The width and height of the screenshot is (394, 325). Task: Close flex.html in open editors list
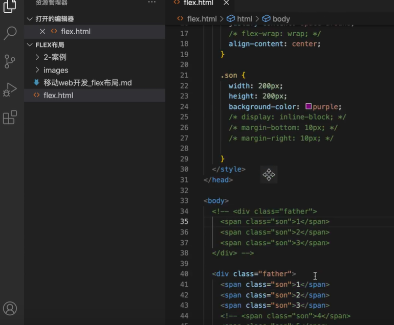coord(42,32)
